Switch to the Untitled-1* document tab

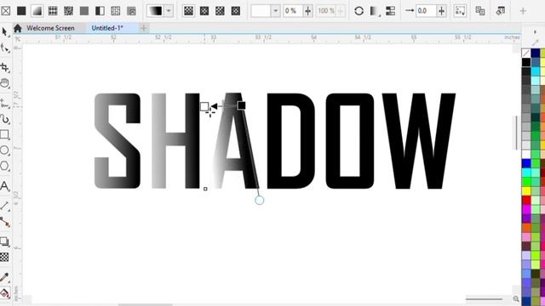tap(107, 28)
